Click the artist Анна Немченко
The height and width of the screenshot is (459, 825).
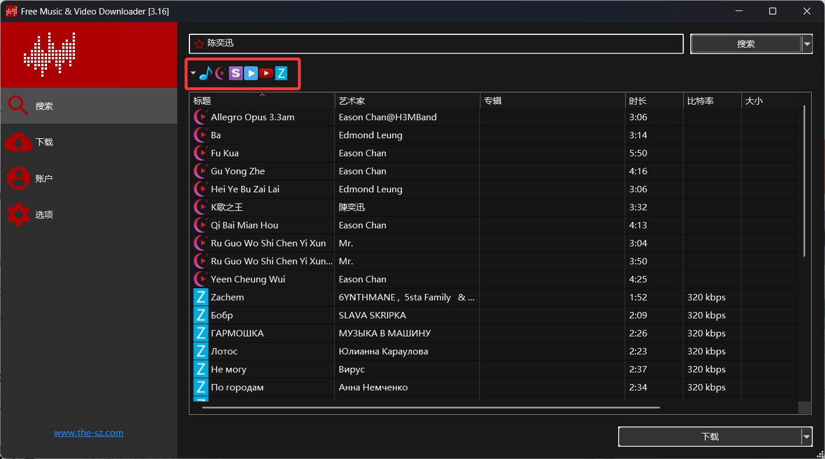pos(373,388)
